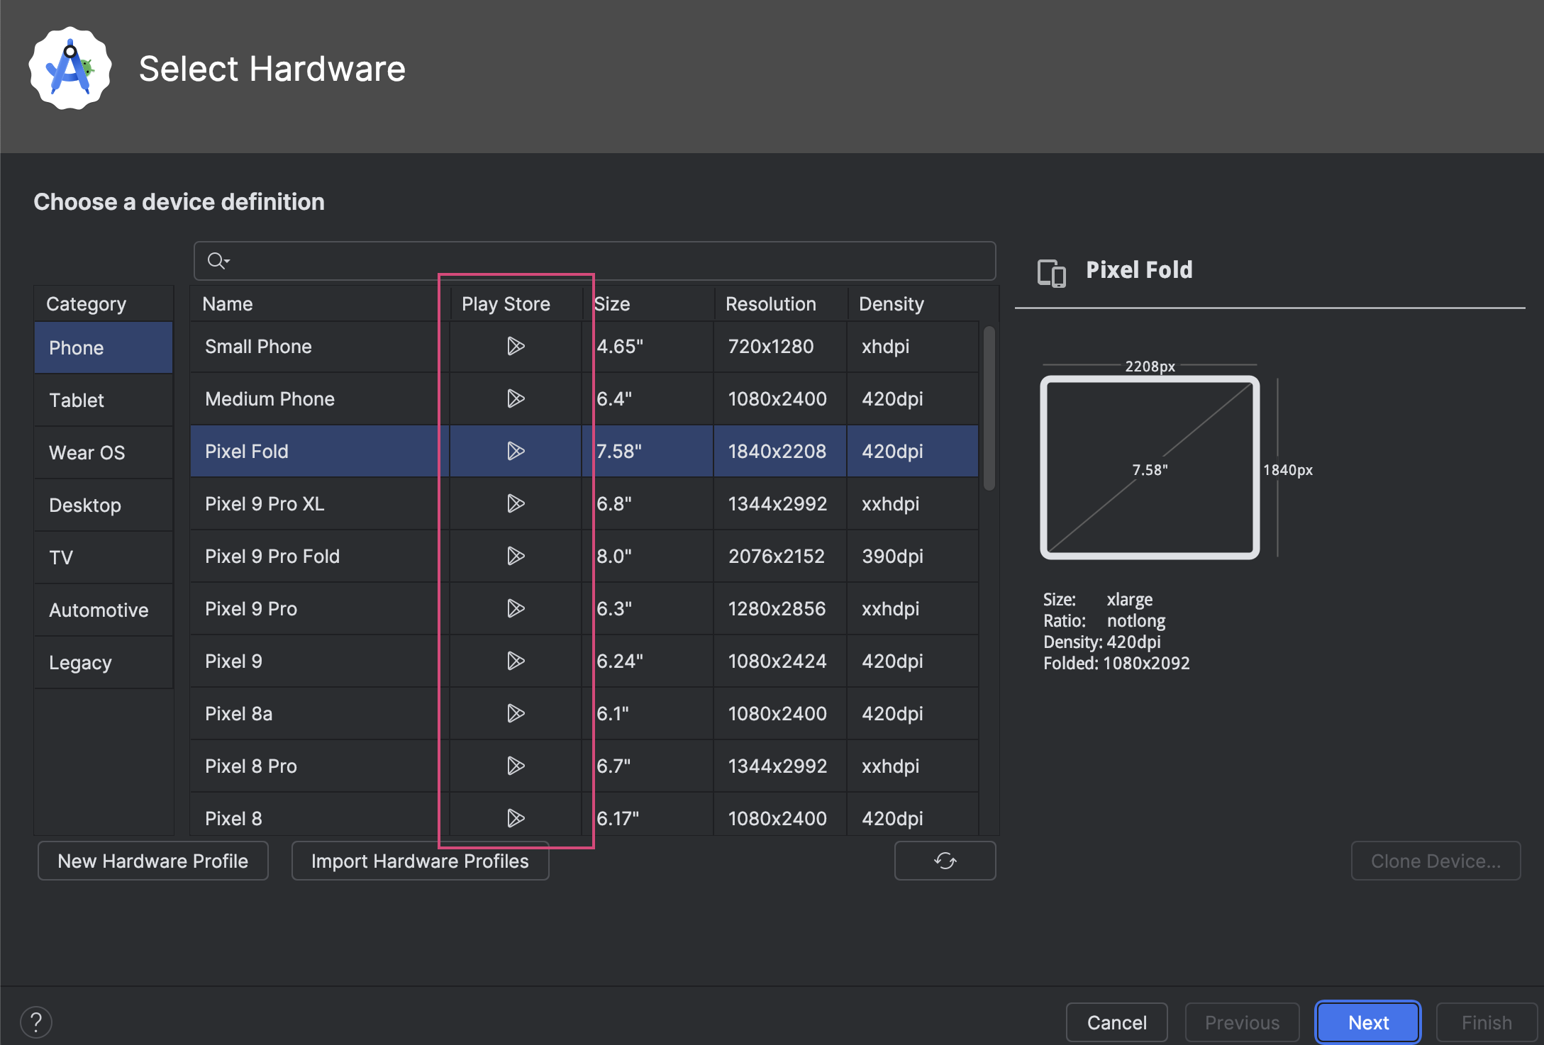Click Import Hardware Profiles button

[420, 861]
